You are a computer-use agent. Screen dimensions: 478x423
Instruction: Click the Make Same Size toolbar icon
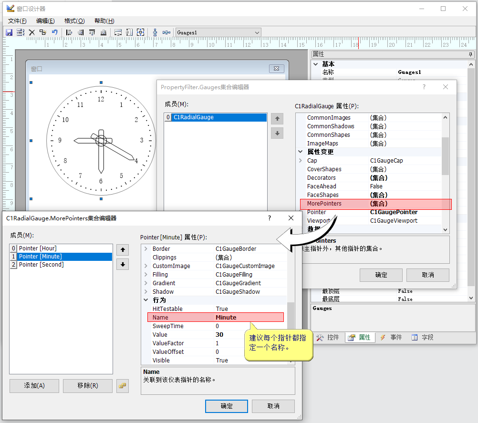pyautogui.click(x=141, y=32)
